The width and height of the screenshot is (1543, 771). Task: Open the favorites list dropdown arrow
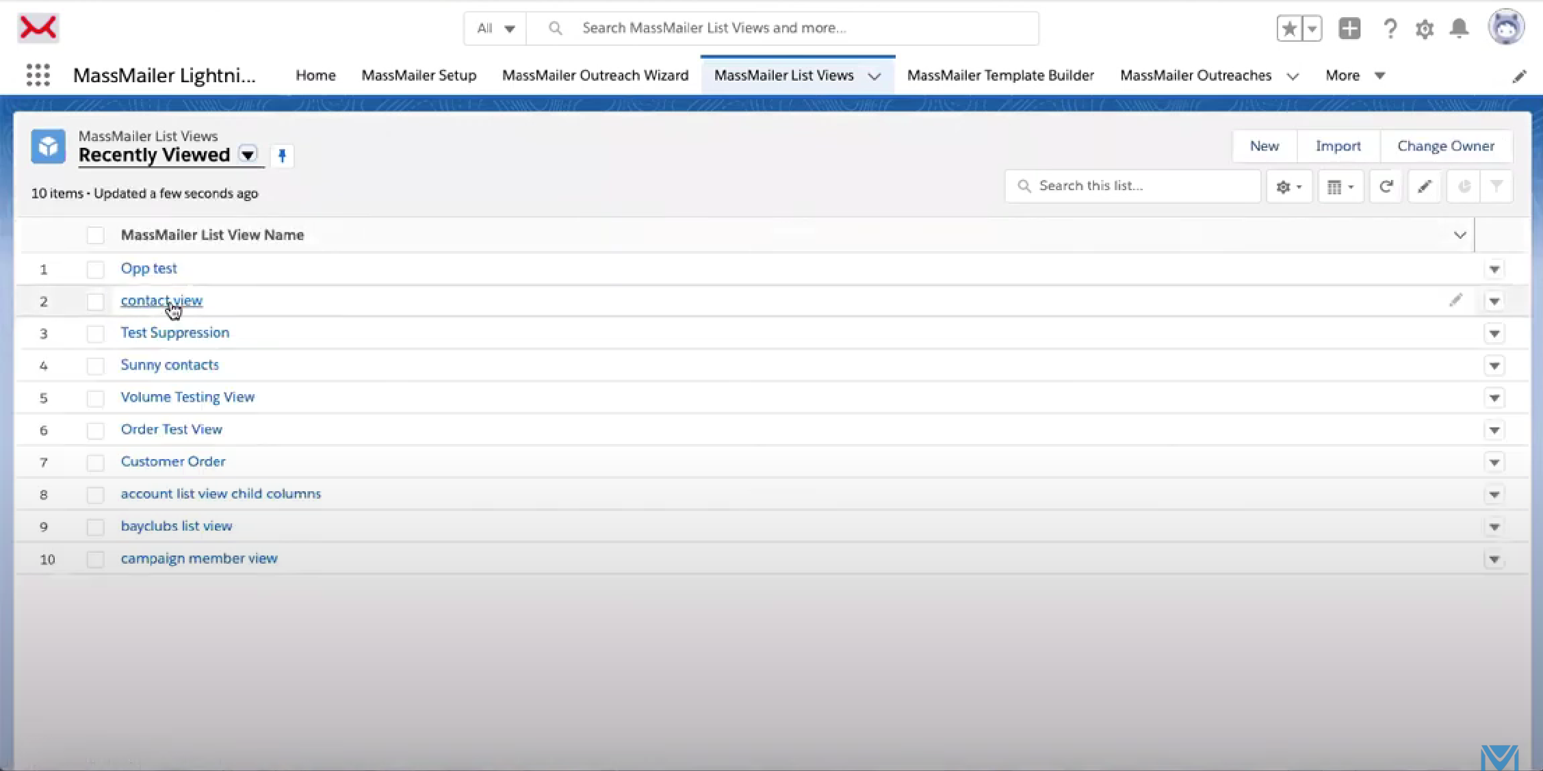[1312, 29]
